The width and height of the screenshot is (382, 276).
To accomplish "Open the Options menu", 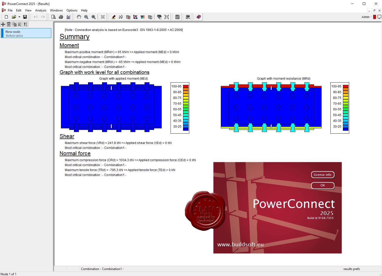I will [72, 10].
